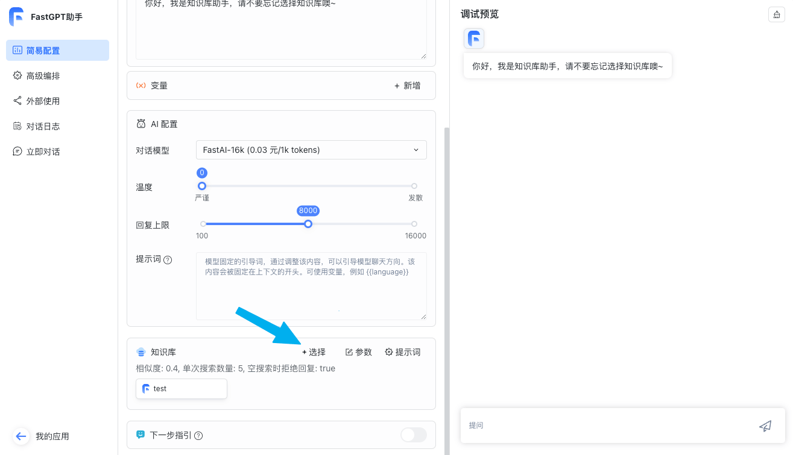Select the 简易配置 grid icon
Image resolution: width=793 pixels, height=455 pixels.
pyautogui.click(x=17, y=50)
